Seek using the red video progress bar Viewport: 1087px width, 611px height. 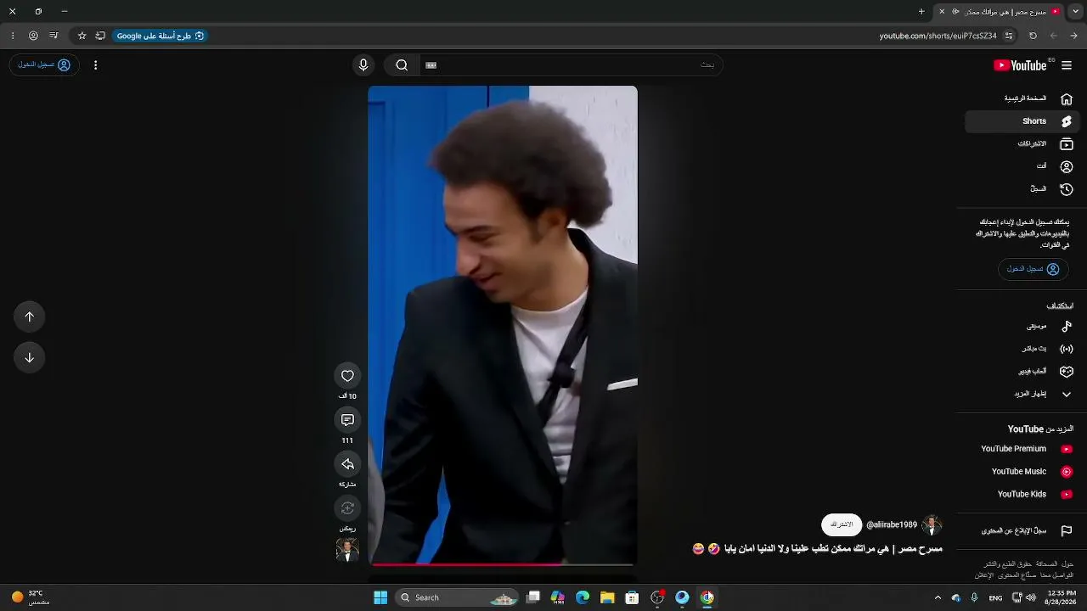tap(503, 563)
